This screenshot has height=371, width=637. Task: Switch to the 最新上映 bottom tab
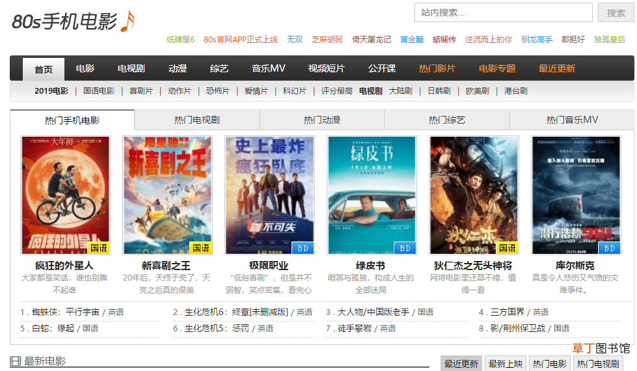click(x=506, y=364)
